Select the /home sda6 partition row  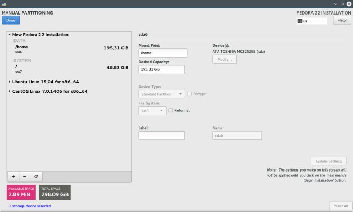pyautogui.click(x=69, y=49)
